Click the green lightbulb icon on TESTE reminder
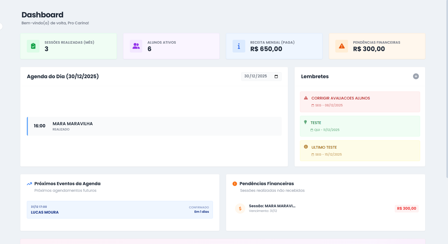The image size is (448, 244). [x=305, y=122]
